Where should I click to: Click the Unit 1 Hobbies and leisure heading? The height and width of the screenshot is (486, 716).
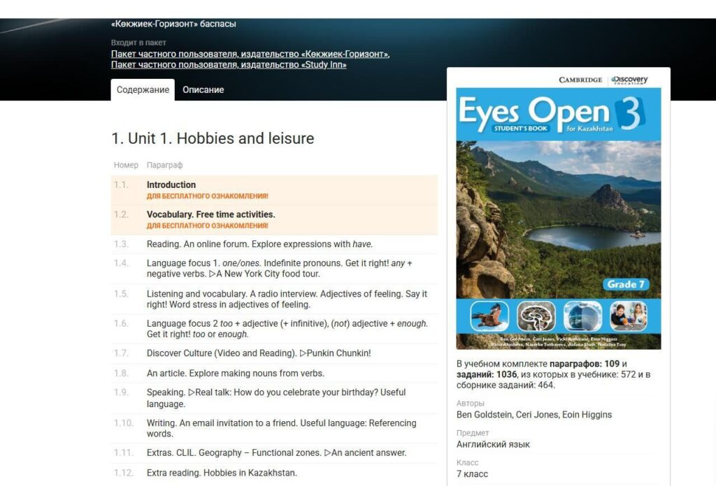click(213, 138)
